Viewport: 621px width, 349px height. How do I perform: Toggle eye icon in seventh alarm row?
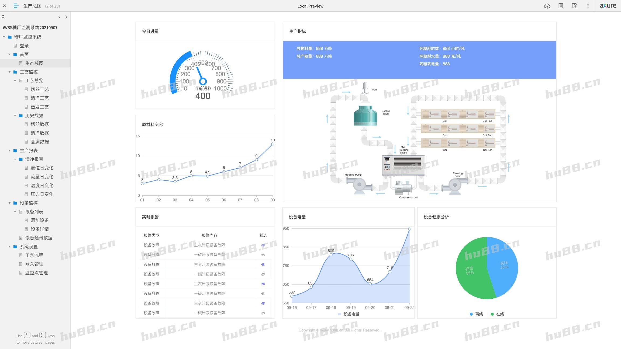pos(263,303)
